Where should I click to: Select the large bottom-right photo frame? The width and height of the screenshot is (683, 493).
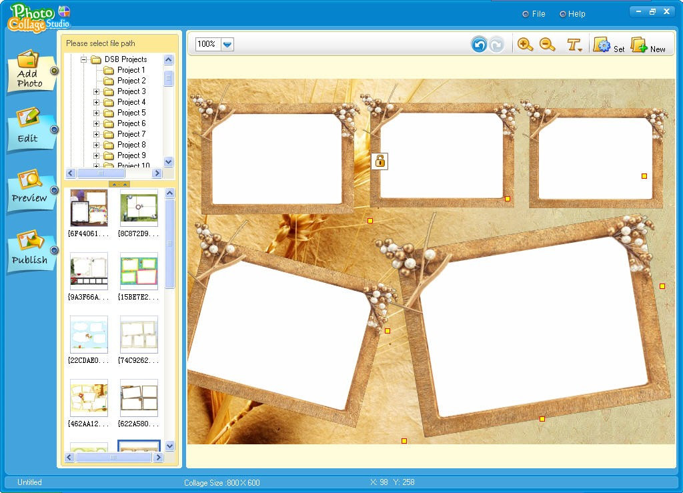point(534,326)
